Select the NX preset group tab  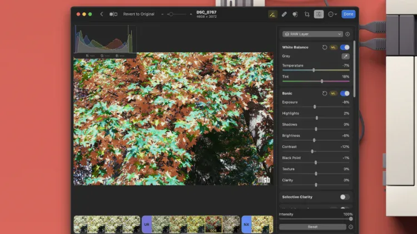pyautogui.click(x=246, y=225)
